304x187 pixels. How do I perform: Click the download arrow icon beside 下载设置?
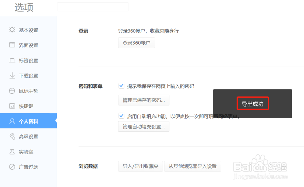[12, 75]
